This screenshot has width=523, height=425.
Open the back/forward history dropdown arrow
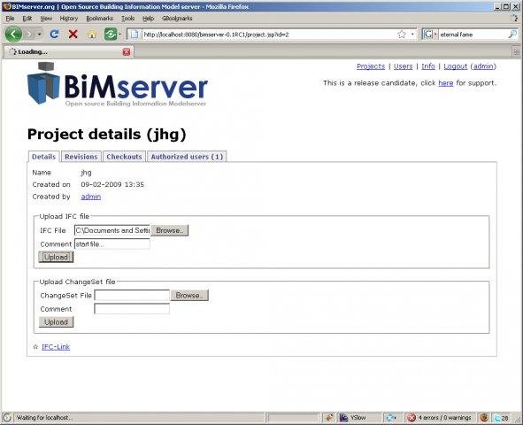click(x=39, y=34)
